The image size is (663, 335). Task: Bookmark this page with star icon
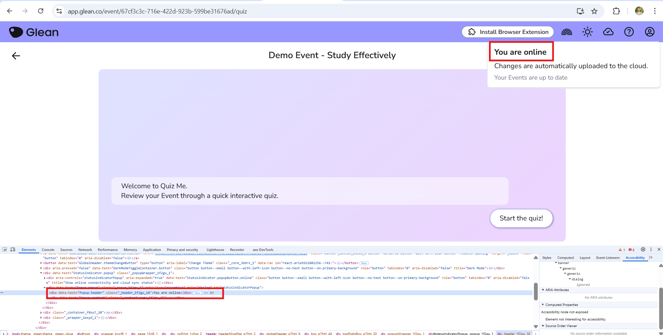tap(594, 11)
